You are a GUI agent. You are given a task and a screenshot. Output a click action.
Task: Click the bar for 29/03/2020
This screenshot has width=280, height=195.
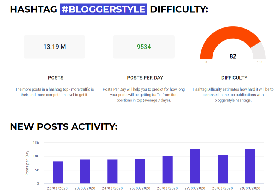click(250, 166)
